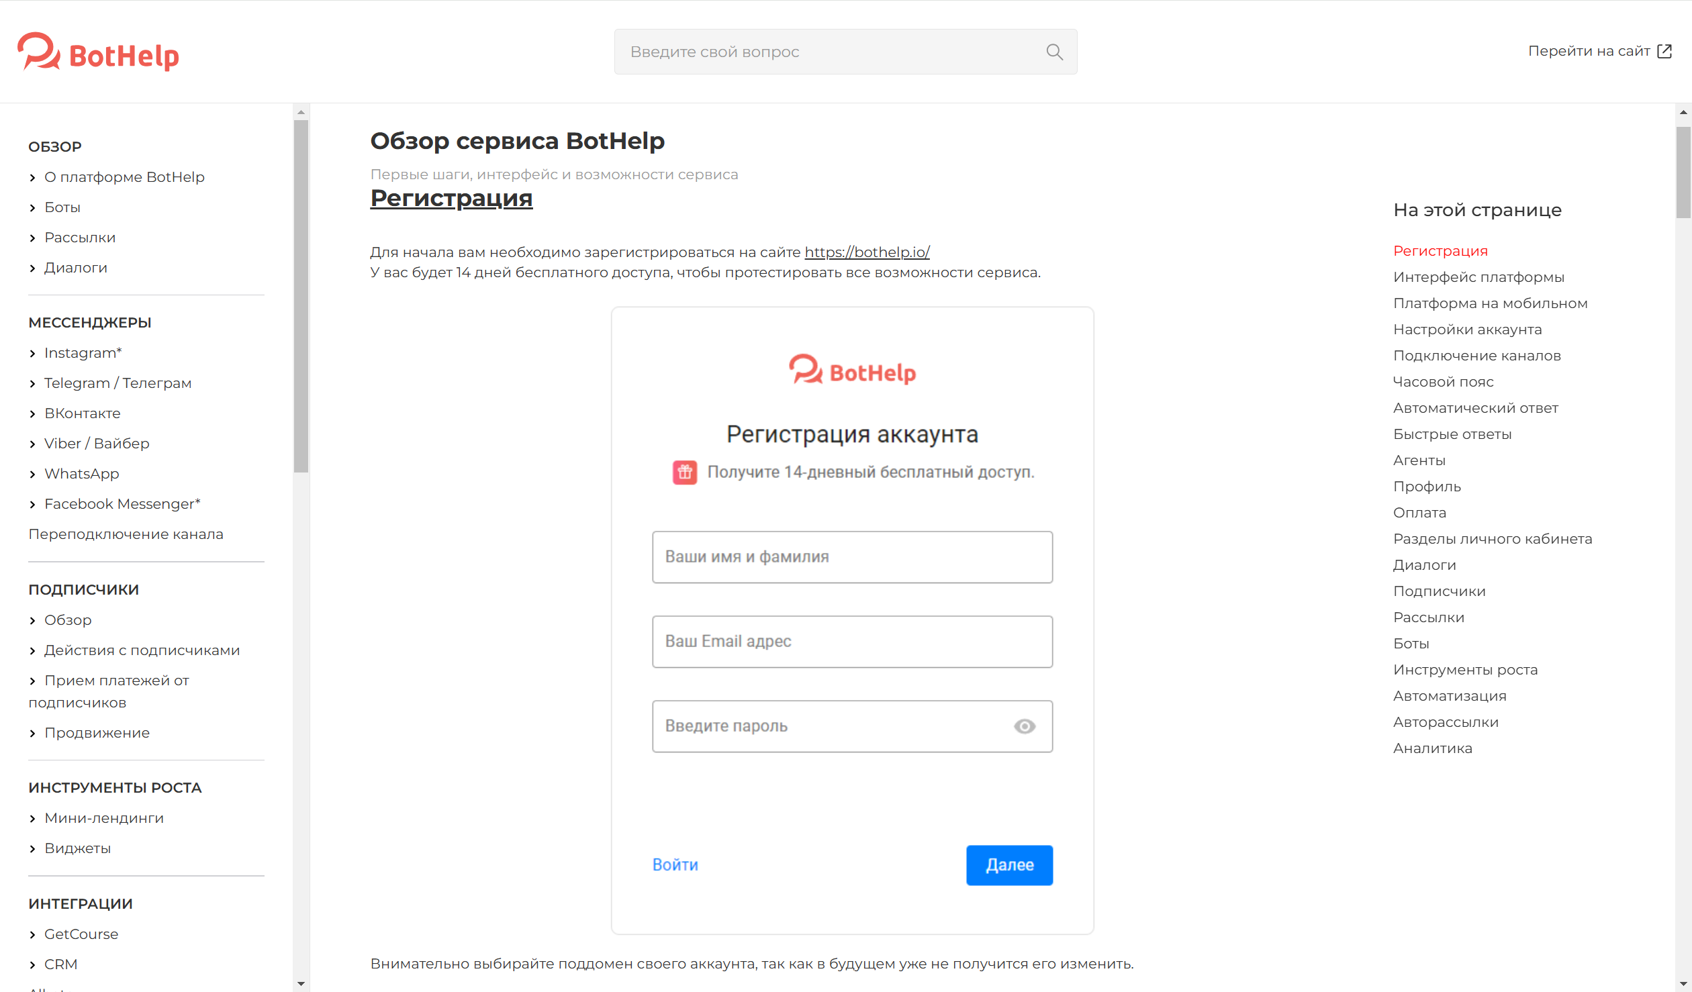The height and width of the screenshot is (992, 1692).
Task: Click the red gift icon
Action: click(684, 473)
